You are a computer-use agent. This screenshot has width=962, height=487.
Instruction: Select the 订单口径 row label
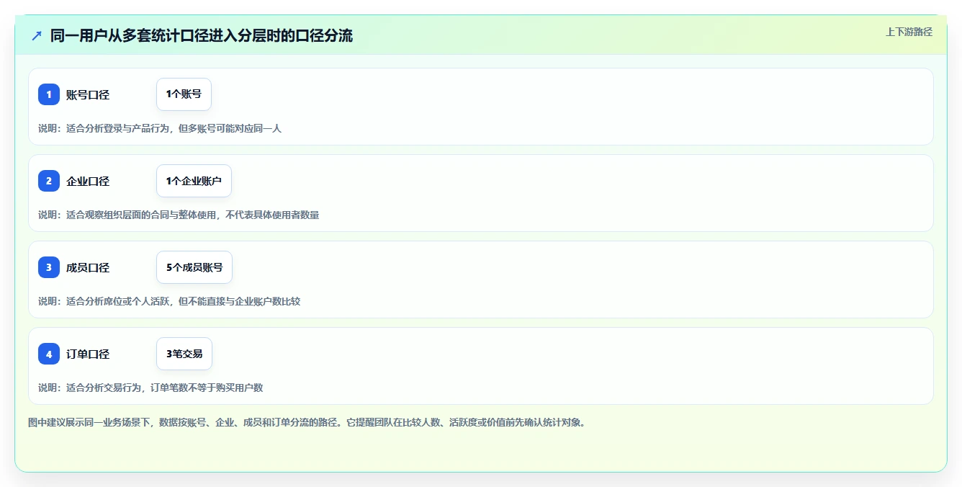click(88, 354)
